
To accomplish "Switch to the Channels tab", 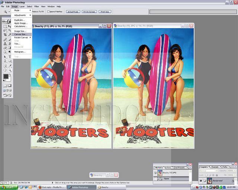I will point(215,167).
